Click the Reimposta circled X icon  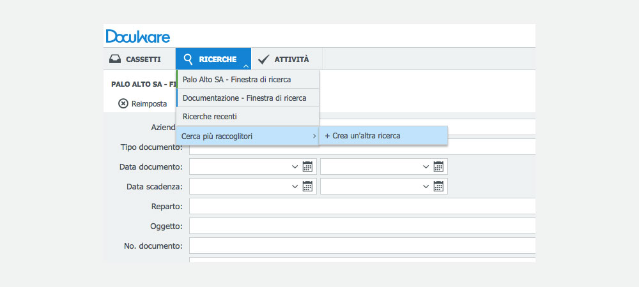pos(123,104)
